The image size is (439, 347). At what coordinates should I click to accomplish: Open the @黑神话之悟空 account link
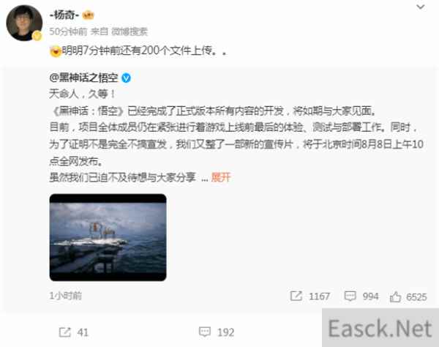tap(83, 78)
